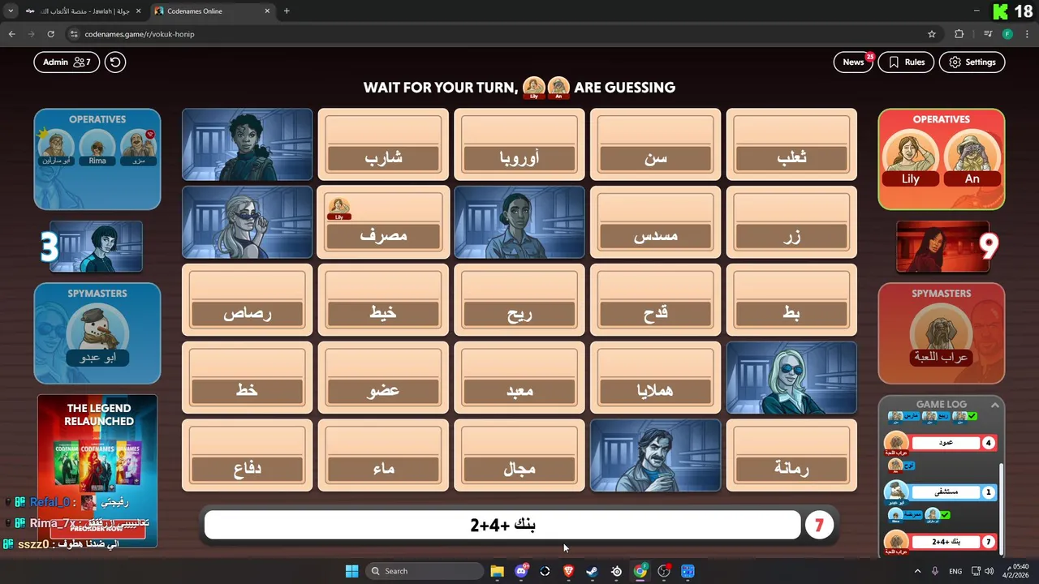Select the word card بط
The image size is (1039, 584).
tap(791, 300)
